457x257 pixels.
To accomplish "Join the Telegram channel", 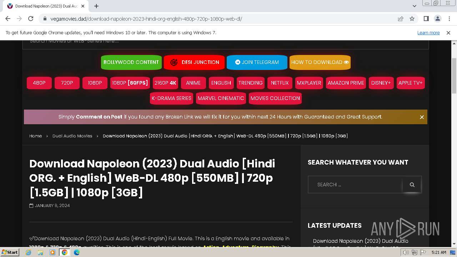I will tap(257, 62).
